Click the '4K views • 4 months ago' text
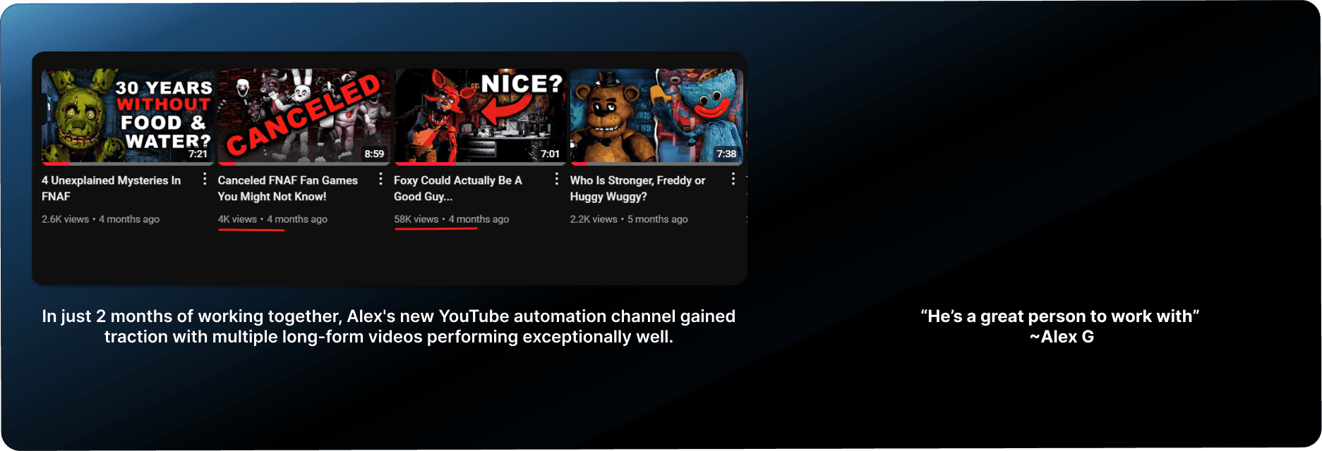Screen dimensions: 1322x451 tap(272, 219)
